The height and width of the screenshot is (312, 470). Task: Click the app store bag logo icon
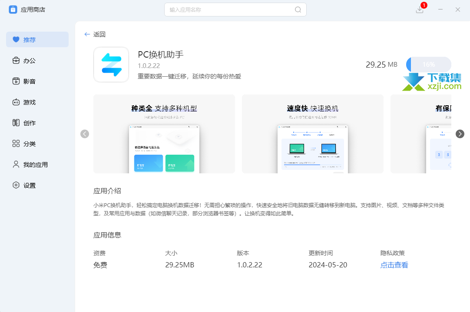tap(13, 10)
